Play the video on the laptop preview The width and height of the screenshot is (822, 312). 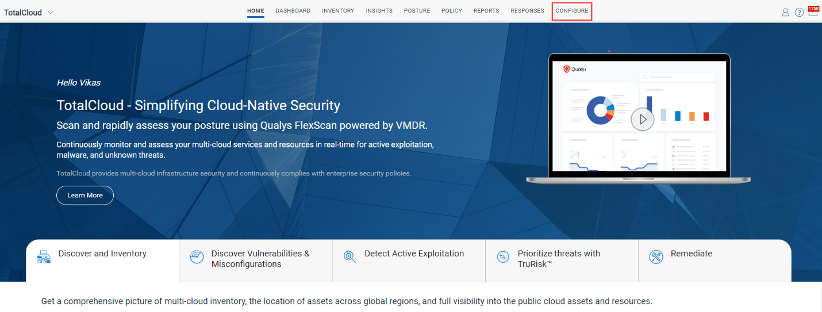[x=643, y=119]
